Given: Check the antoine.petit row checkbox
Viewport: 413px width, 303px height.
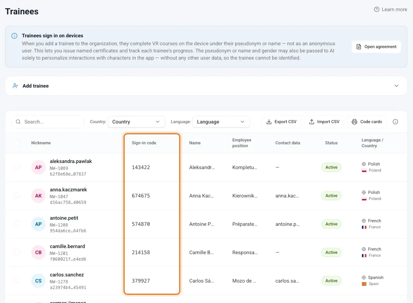Looking at the screenshot, I should pyautogui.click(x=17, y=224).
